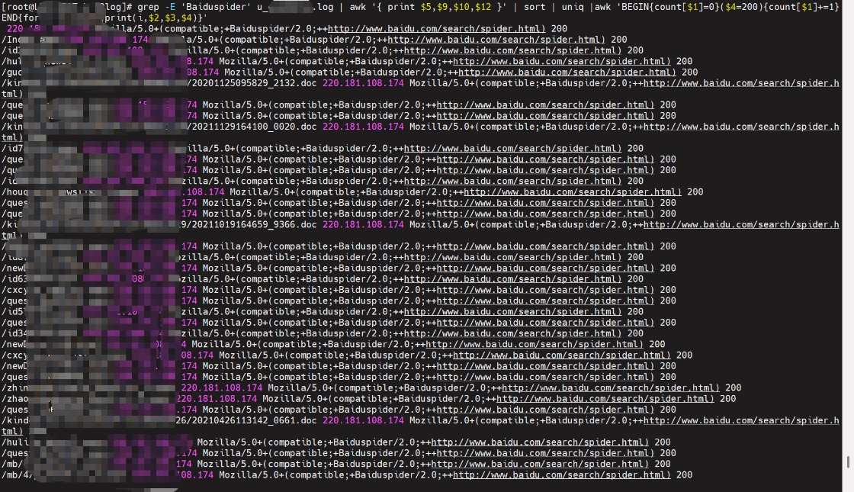Click IP 220.181.108.174 on the /zhin row

tap(222, 388)
